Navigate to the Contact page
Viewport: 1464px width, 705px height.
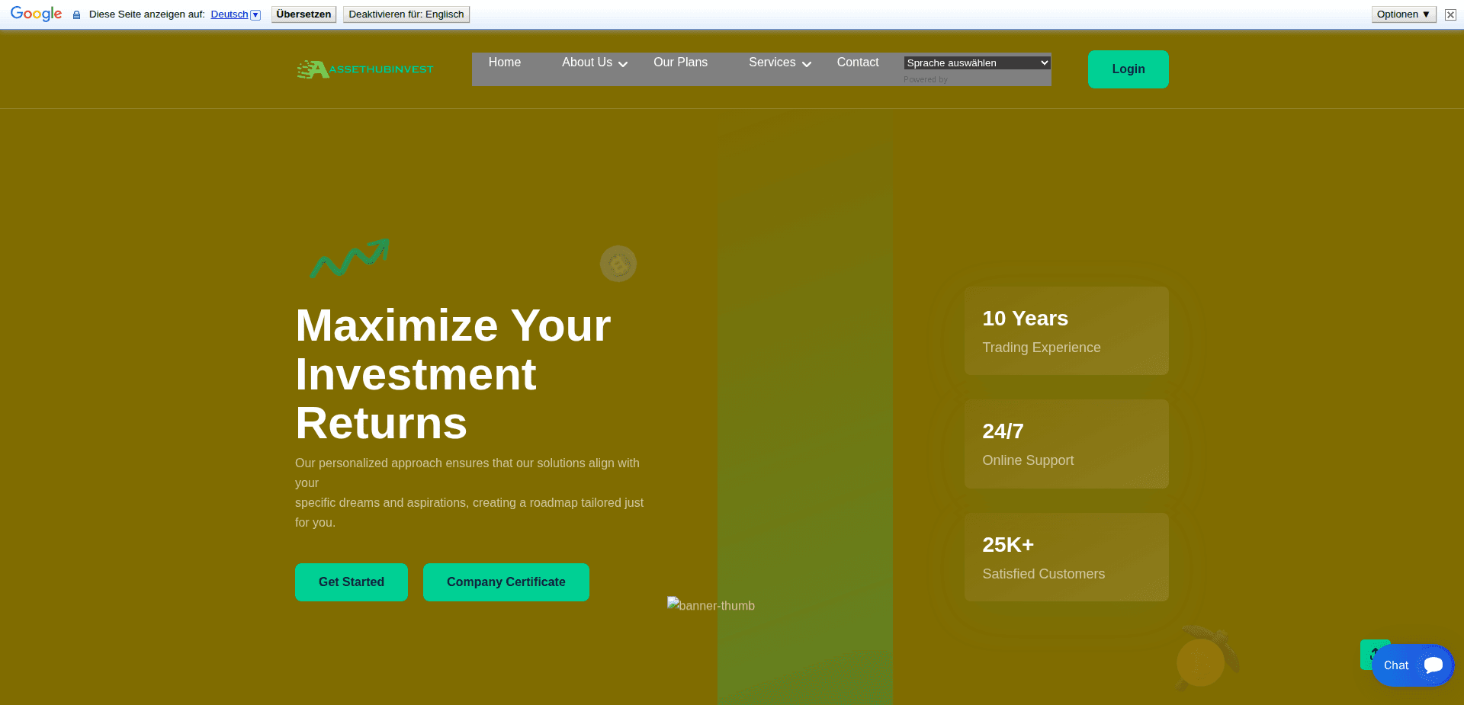(857, 62)
